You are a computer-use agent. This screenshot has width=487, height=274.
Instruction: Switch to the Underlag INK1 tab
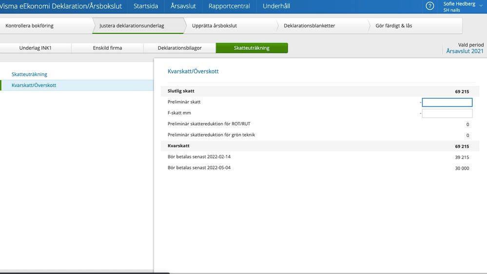click(x=36, y=48)
